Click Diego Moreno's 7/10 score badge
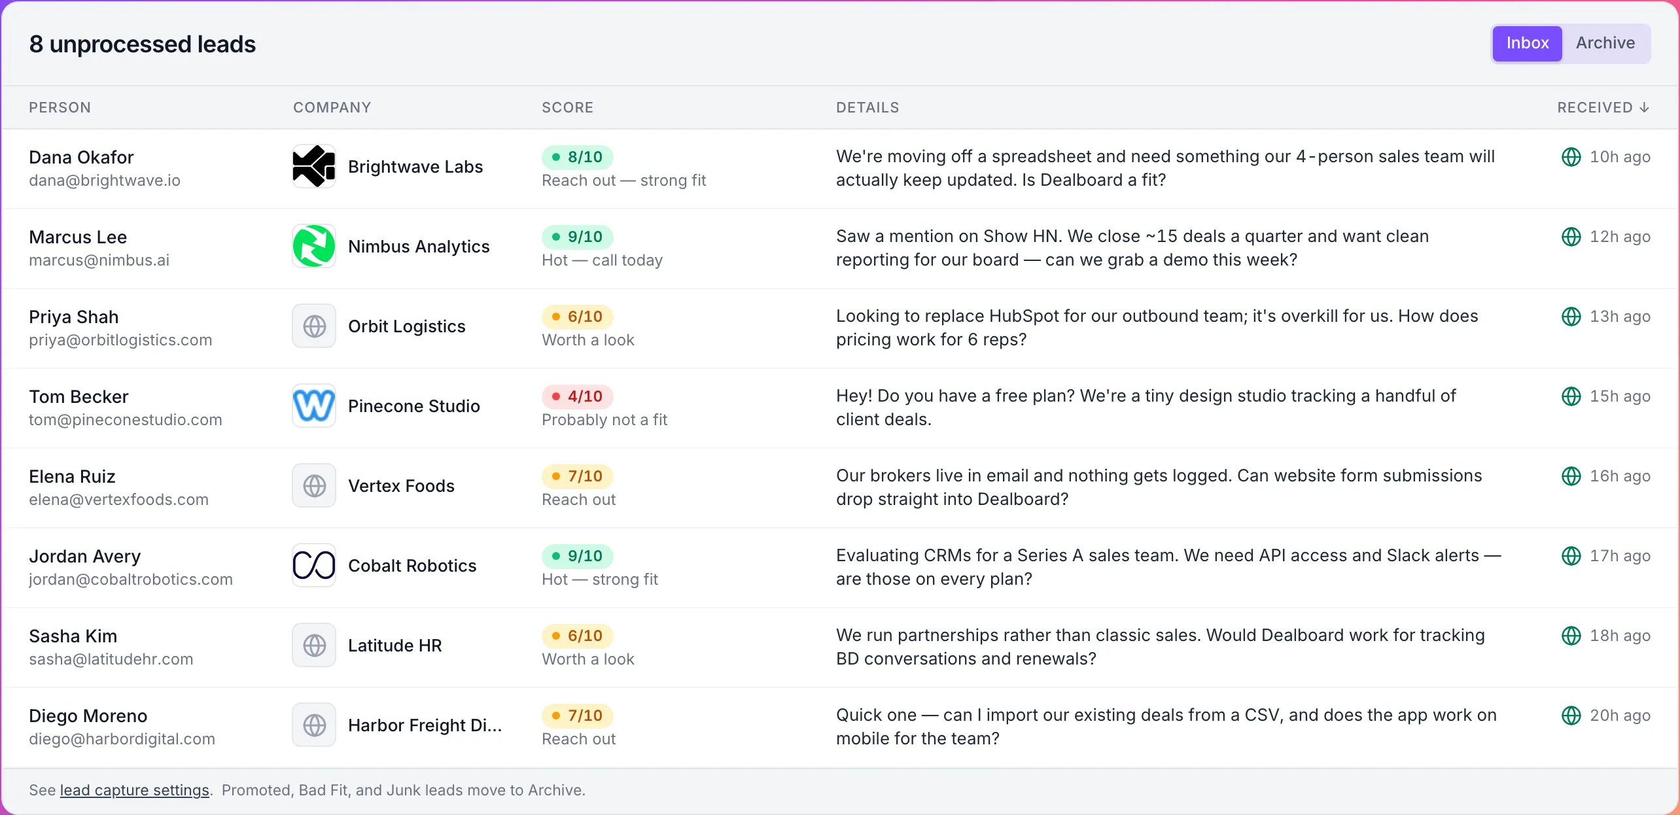The height and width of the screenshot is (815, 1680). click(x=577, y=716)
